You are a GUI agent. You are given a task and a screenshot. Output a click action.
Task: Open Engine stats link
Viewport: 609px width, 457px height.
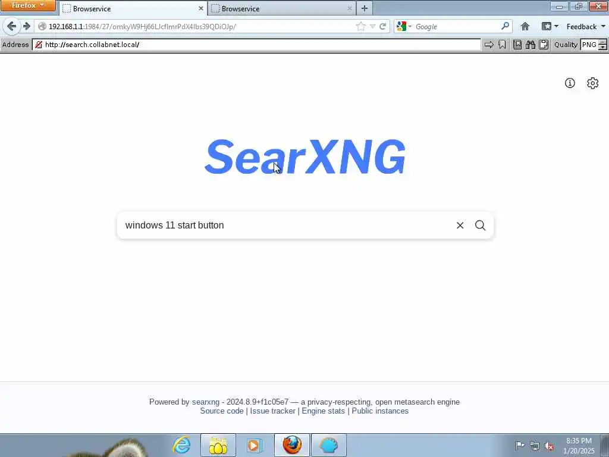point(323,411)
